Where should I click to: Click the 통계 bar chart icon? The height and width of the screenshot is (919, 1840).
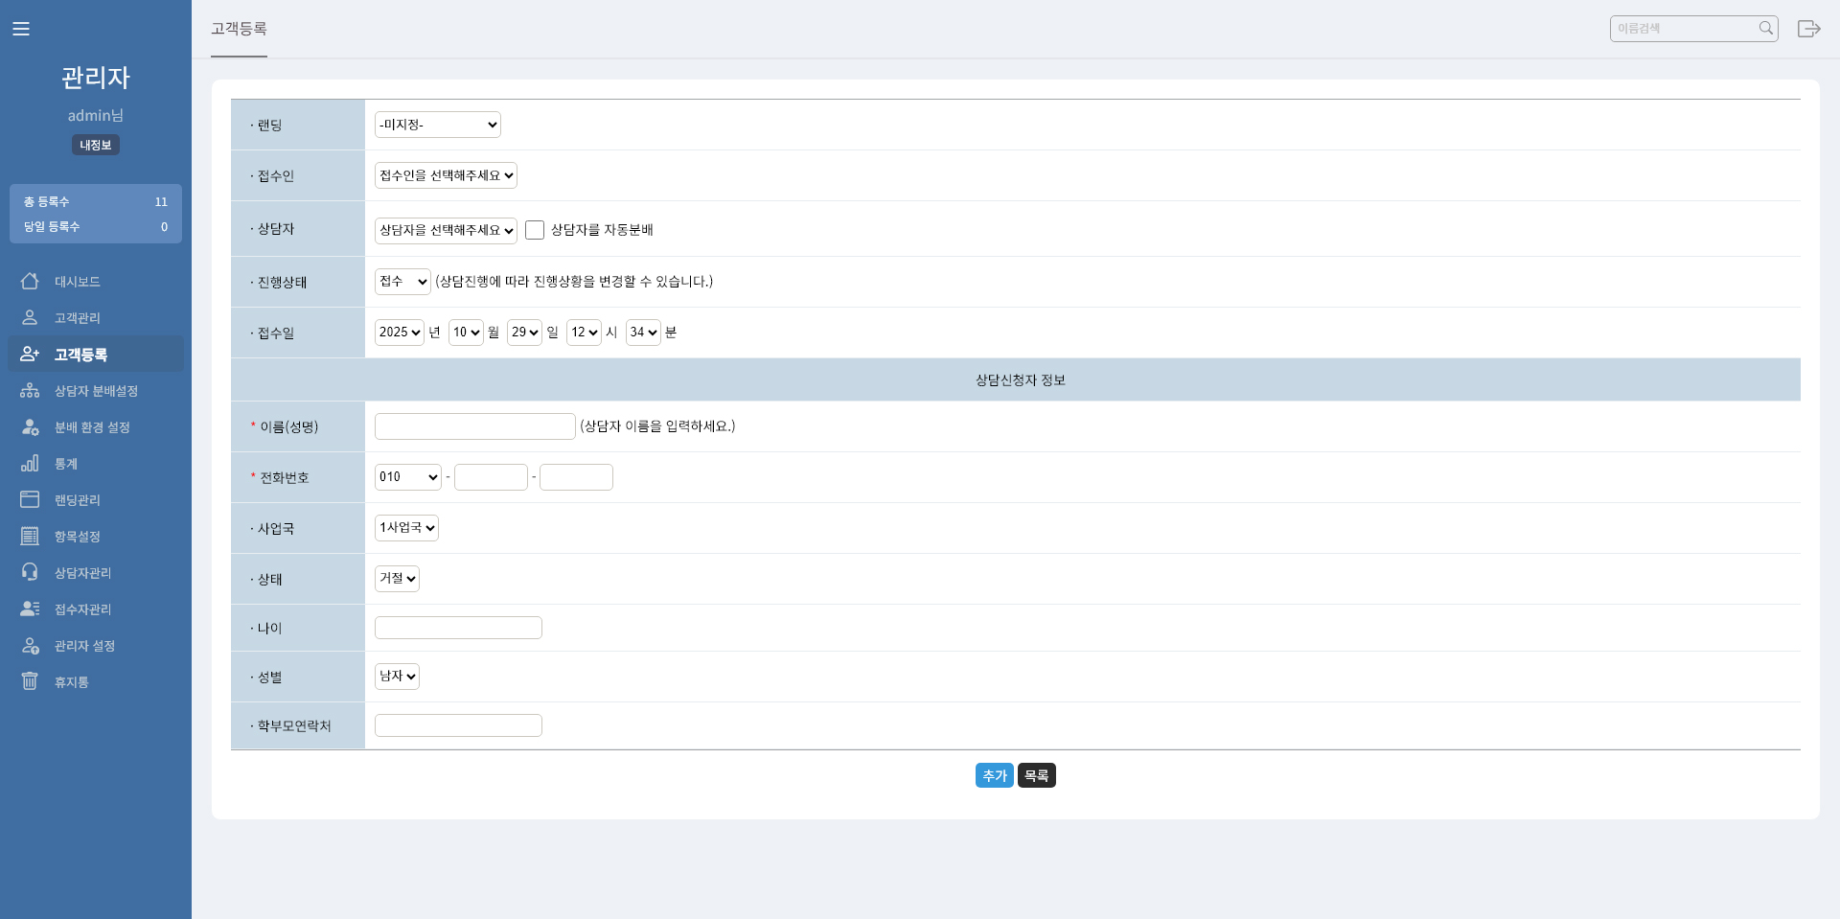coord(30,463)
